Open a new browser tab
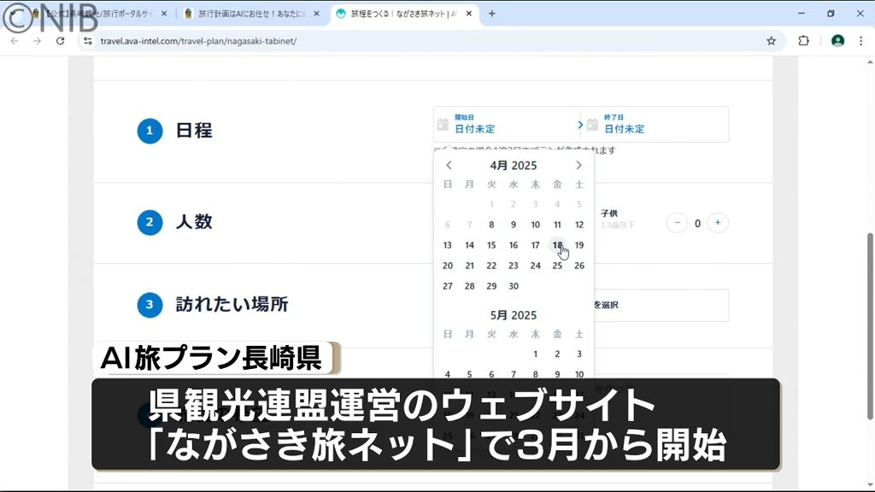Image resolution: width=875 pixels, height=492 pixels. click(x=491, y=14)
